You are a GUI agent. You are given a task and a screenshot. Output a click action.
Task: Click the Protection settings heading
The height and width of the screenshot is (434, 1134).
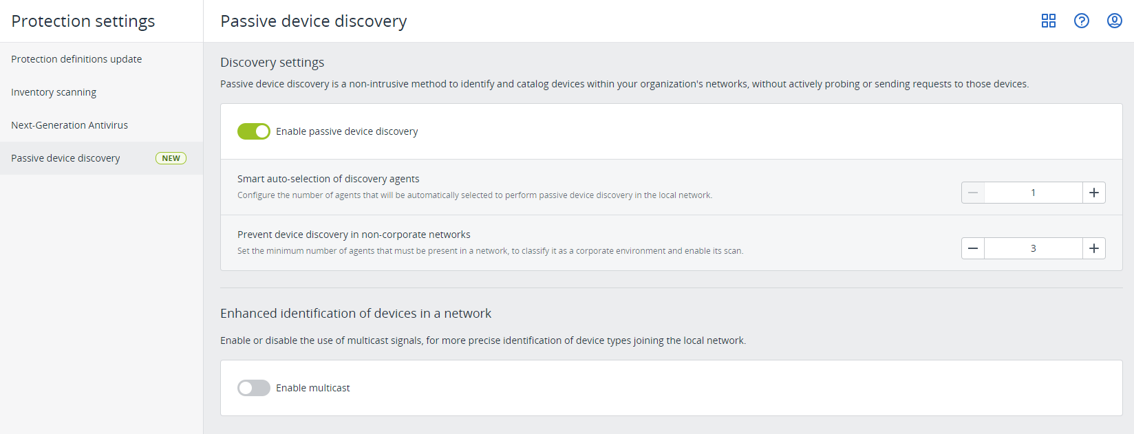tap(83, 21)
